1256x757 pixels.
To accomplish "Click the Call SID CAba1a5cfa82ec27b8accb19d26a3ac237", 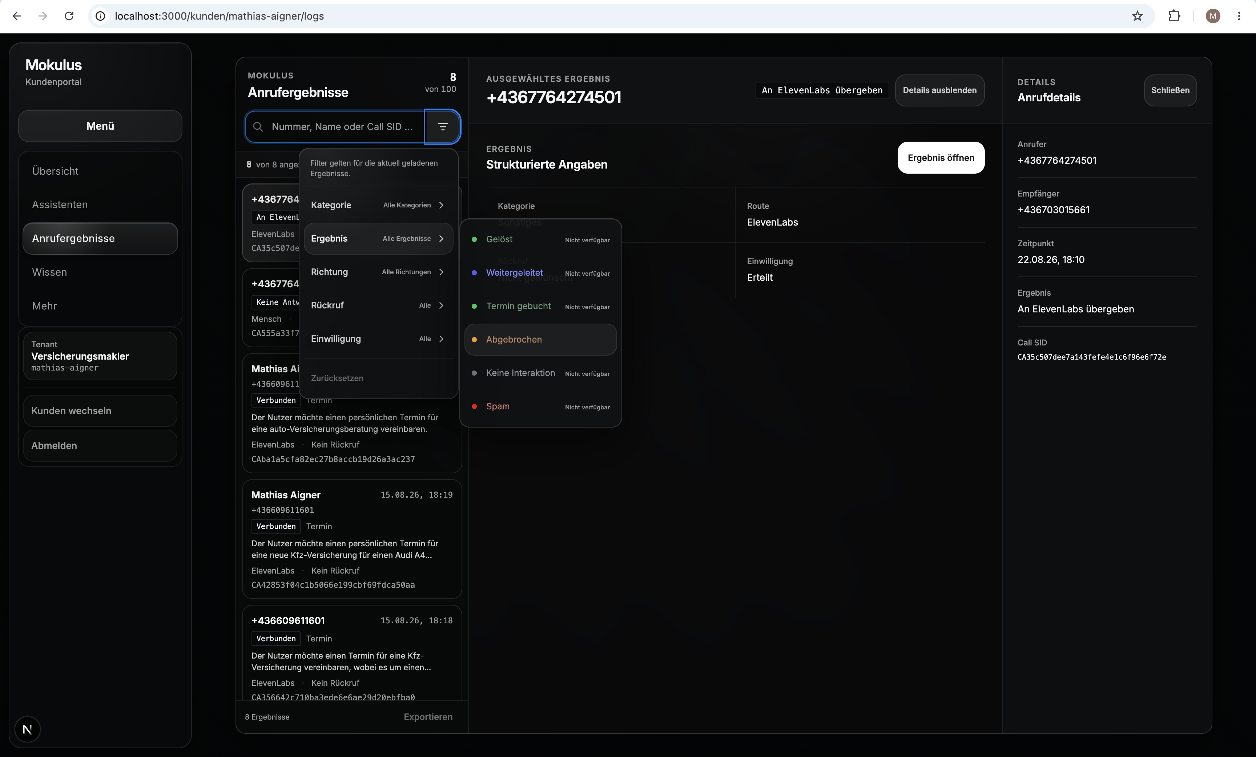I will [333, 459].
